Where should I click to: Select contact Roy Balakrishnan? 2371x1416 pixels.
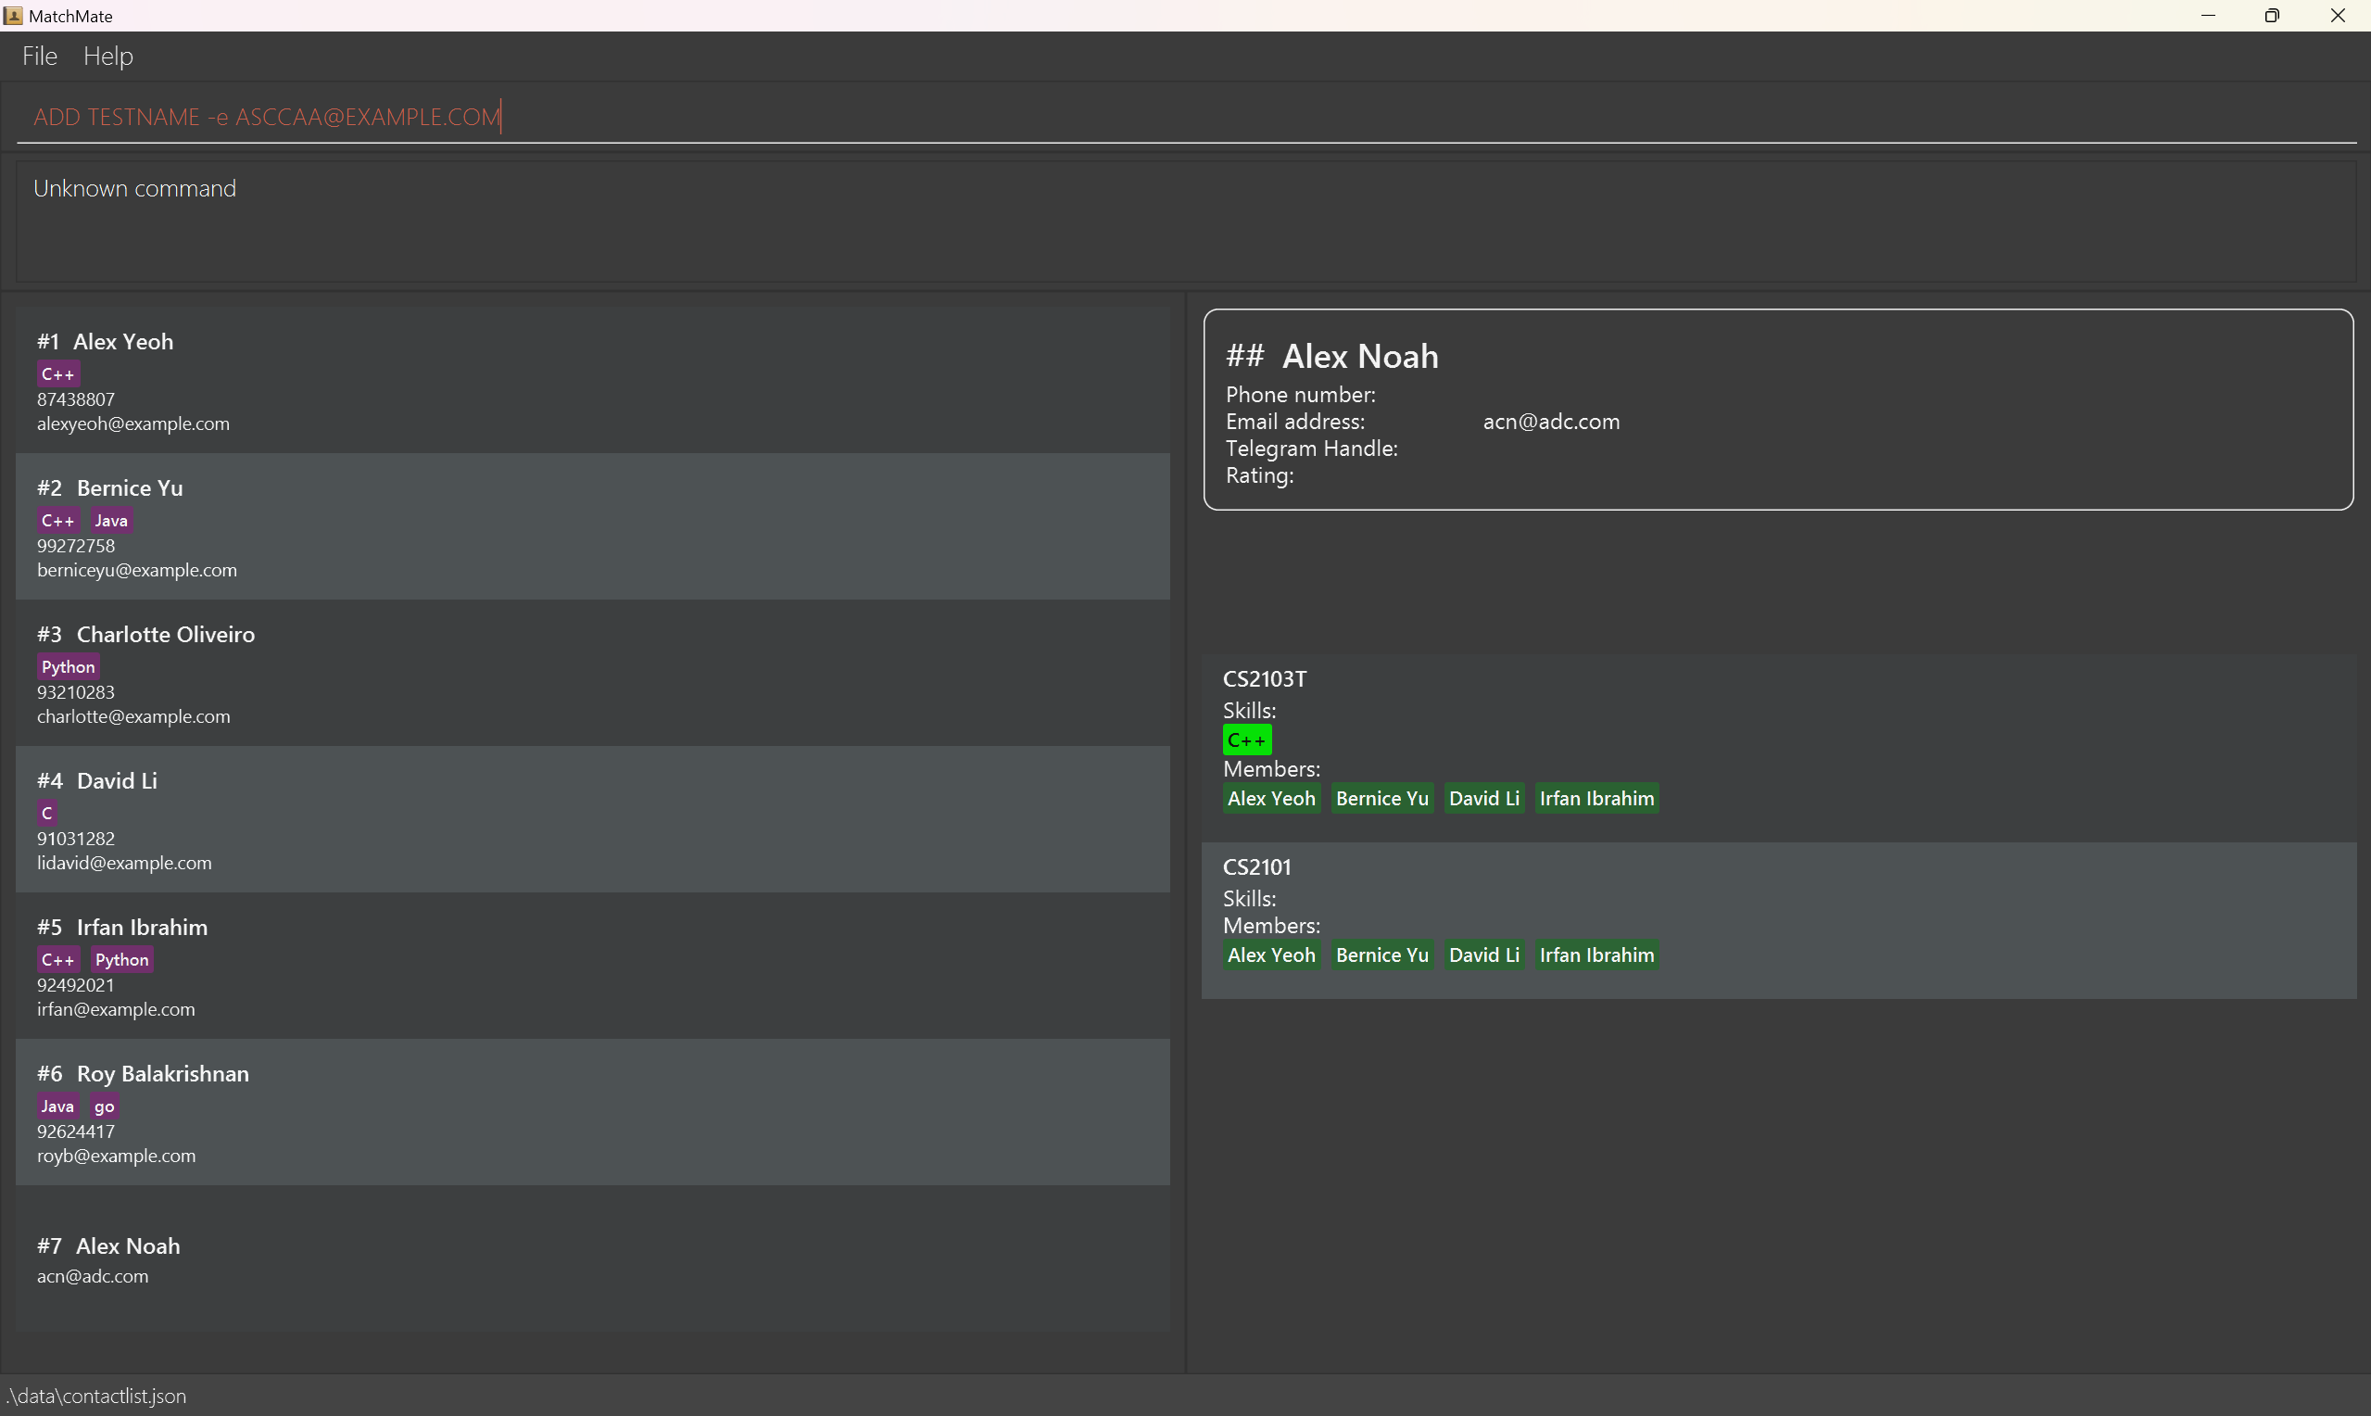click(x=592, y=1113)
